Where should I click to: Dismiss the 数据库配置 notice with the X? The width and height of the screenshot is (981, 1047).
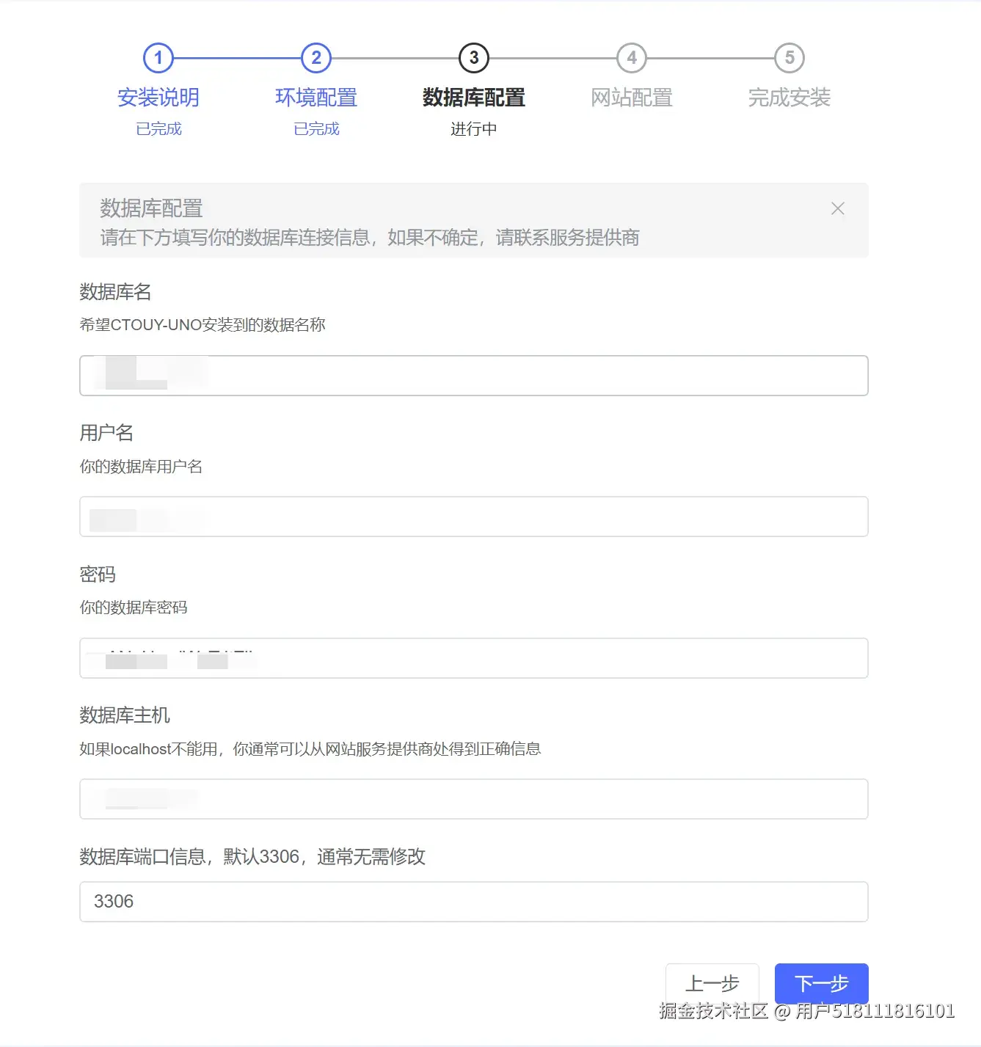(837, 208)
